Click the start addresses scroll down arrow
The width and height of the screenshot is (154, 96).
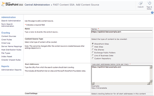(151, 81)
